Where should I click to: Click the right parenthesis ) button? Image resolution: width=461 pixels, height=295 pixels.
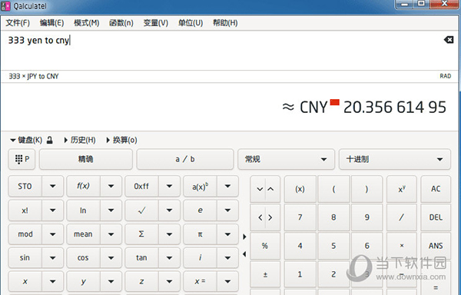pos(367,189)
